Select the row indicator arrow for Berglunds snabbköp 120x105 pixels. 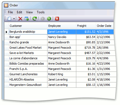point(6,32)
